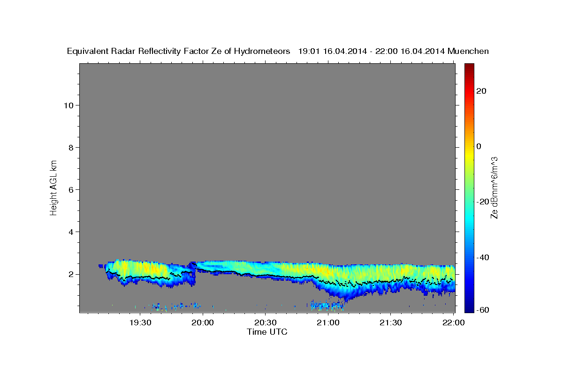The image size is (563, 375).
Task: Click the date range '19:01 16.04.2014 - 22:00 16.04.2014 Muenchen'
Action: (394, 52)
